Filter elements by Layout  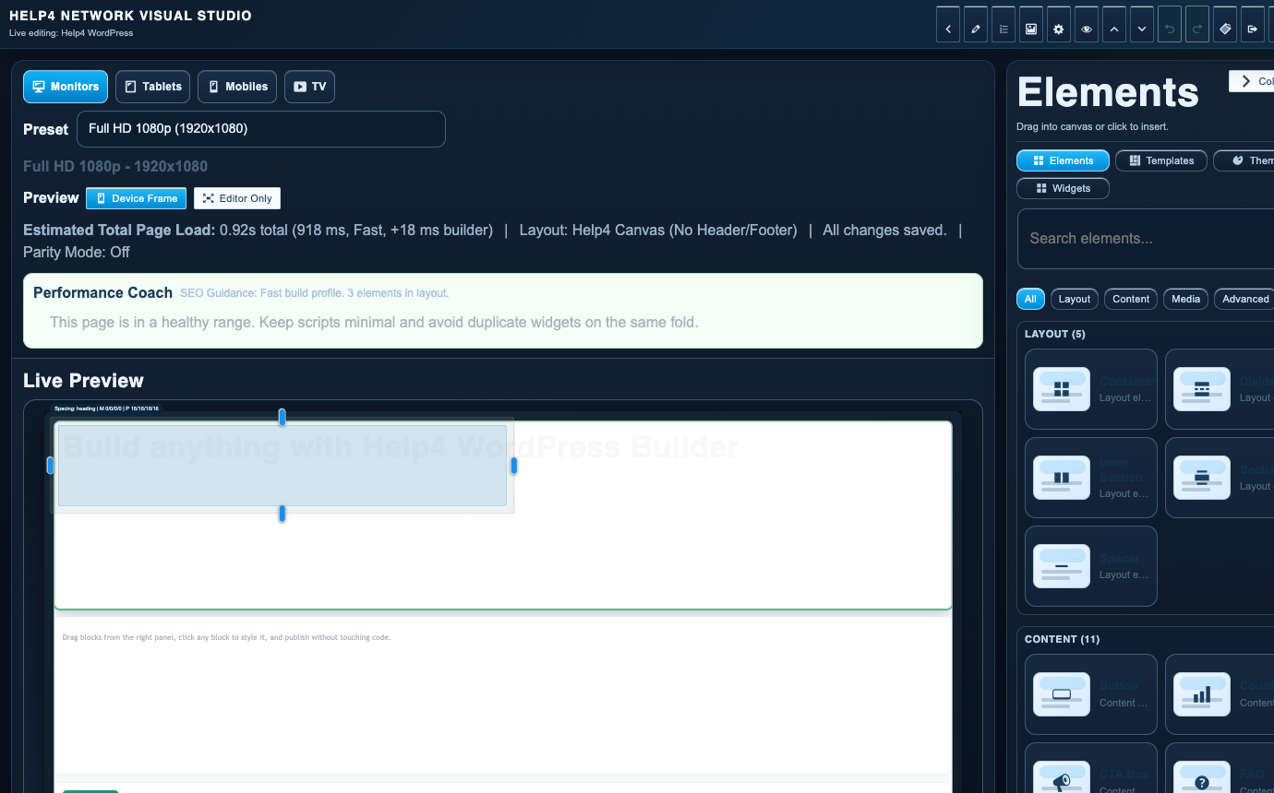[1075, 299]
